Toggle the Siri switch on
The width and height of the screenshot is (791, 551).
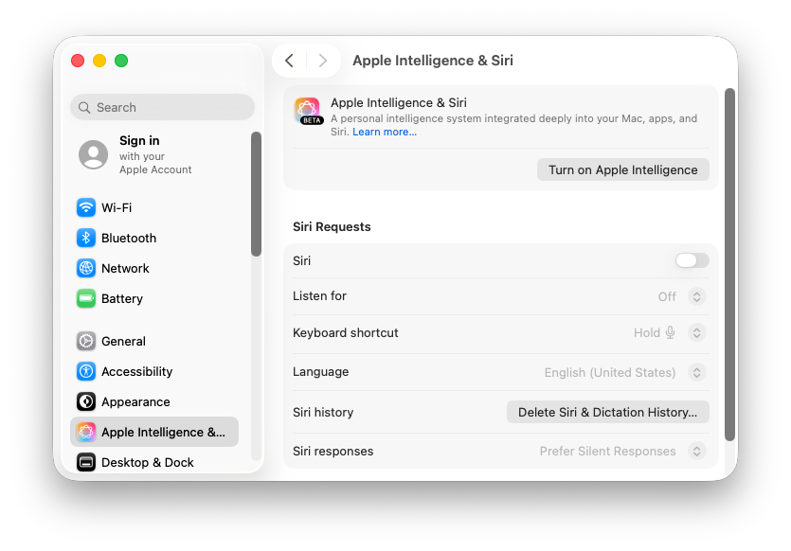tap(692, 260)
